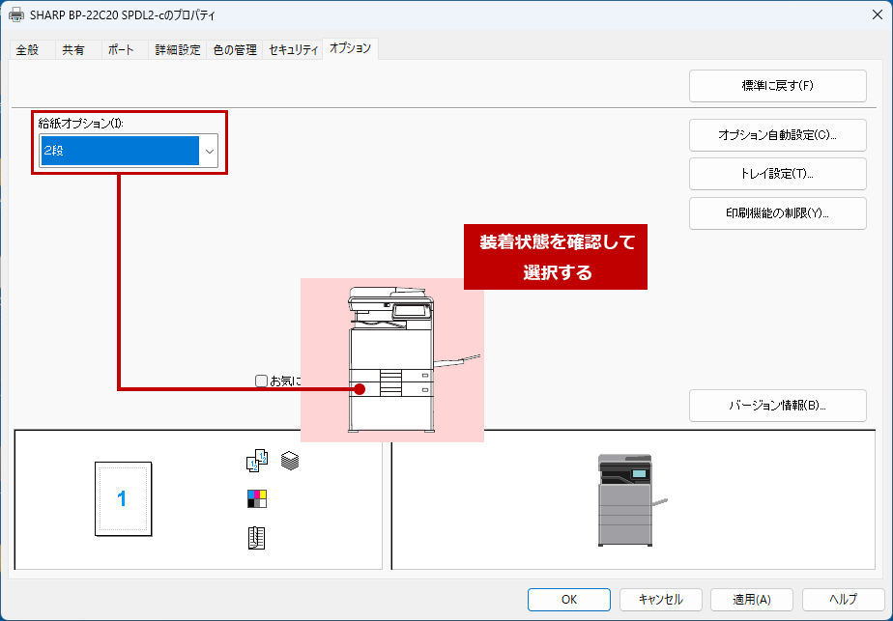Select the 2段 combo box field

(x=119, y=152)
